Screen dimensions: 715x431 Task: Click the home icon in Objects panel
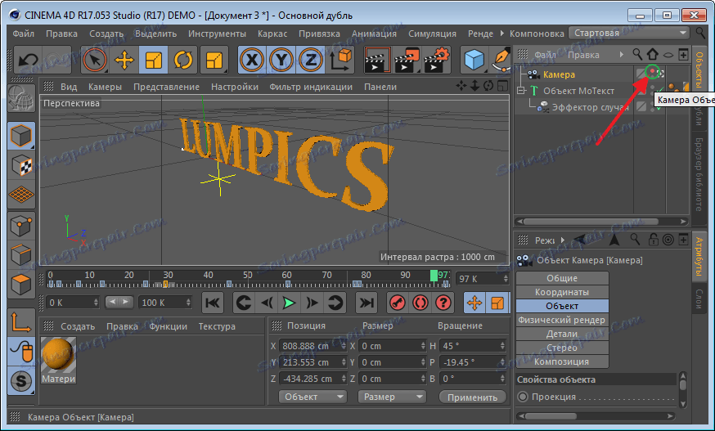point(652,56)
